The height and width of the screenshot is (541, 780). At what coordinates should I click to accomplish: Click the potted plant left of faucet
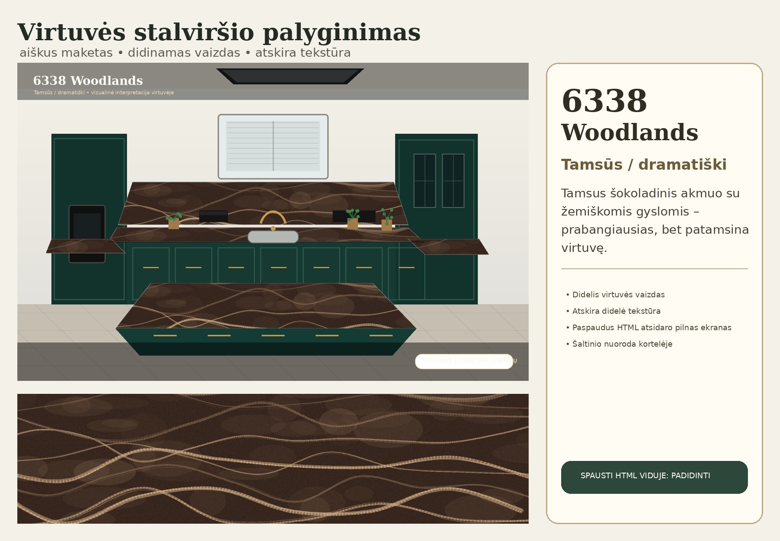[174, 221]
